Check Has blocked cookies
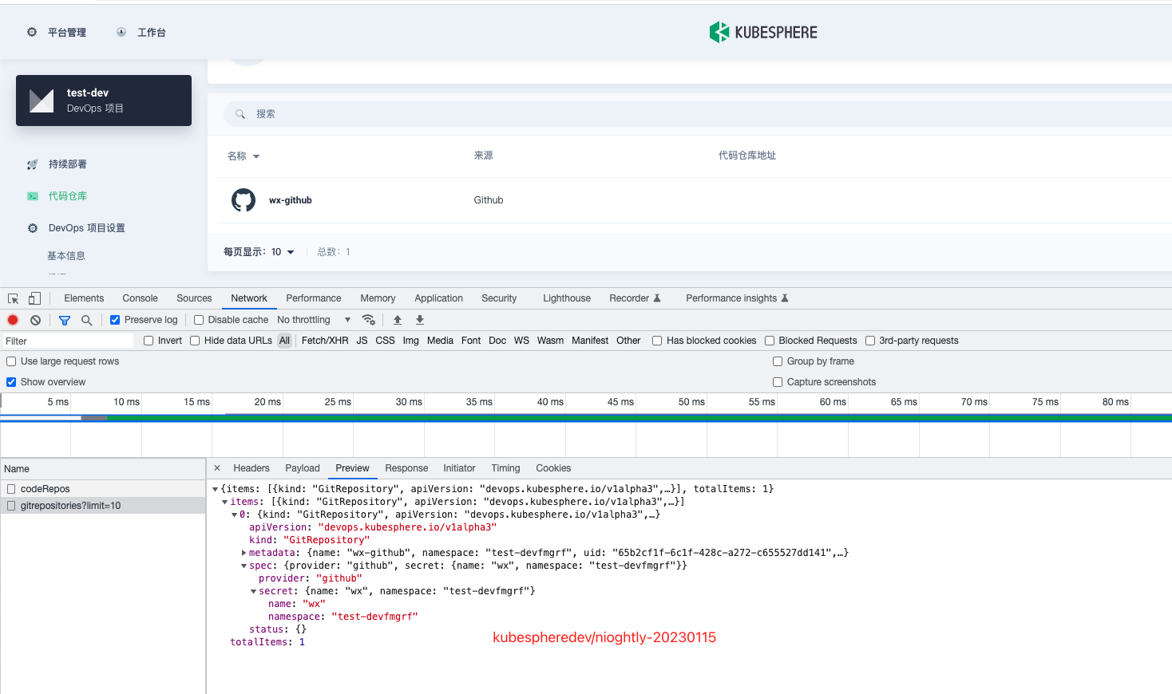The image size is (1172, 694). [657, 341]
